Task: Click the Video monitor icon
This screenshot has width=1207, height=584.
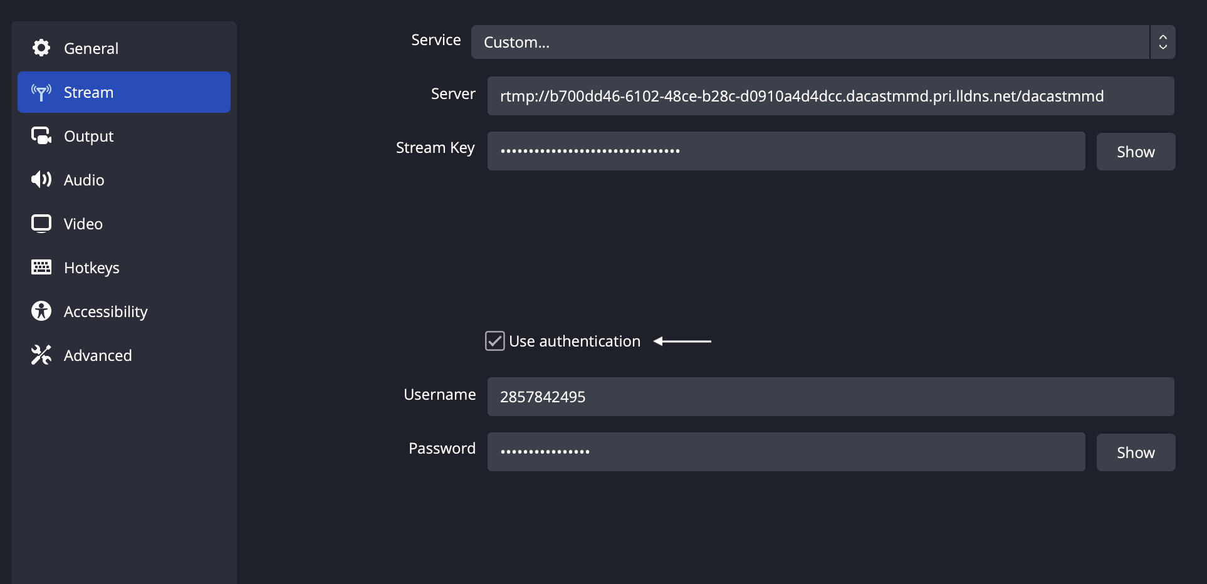Action: pyautogui.click(x=41, y=224)
